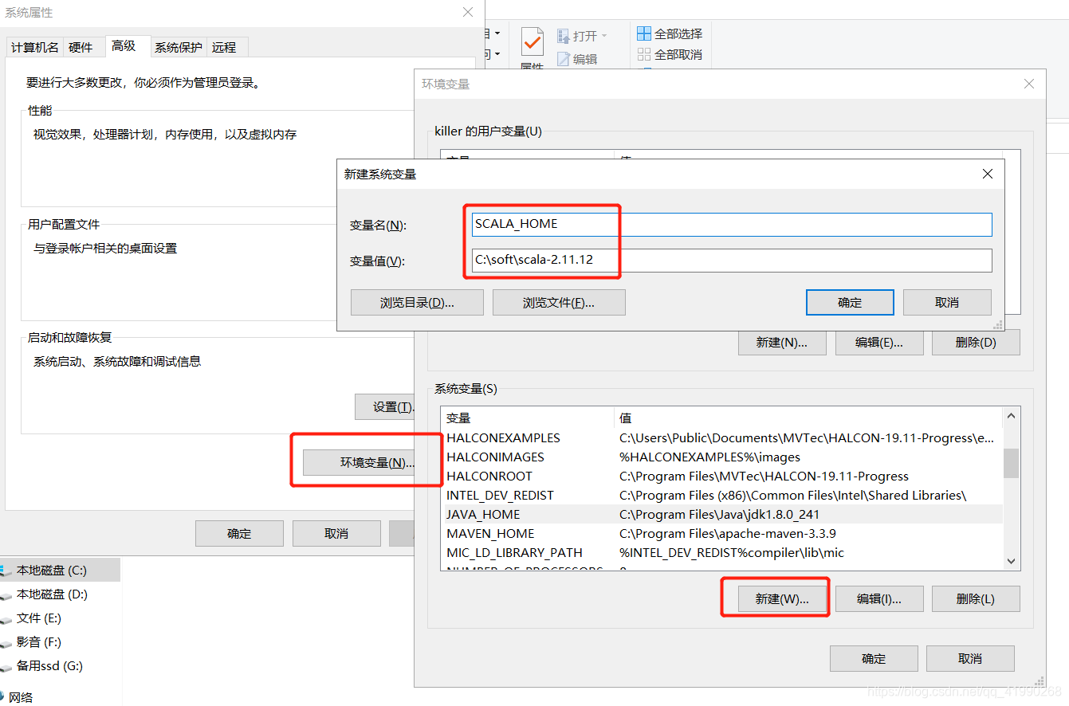
Task: Click the 浏览文件(F)... button
Action: (x=559, y=303)
